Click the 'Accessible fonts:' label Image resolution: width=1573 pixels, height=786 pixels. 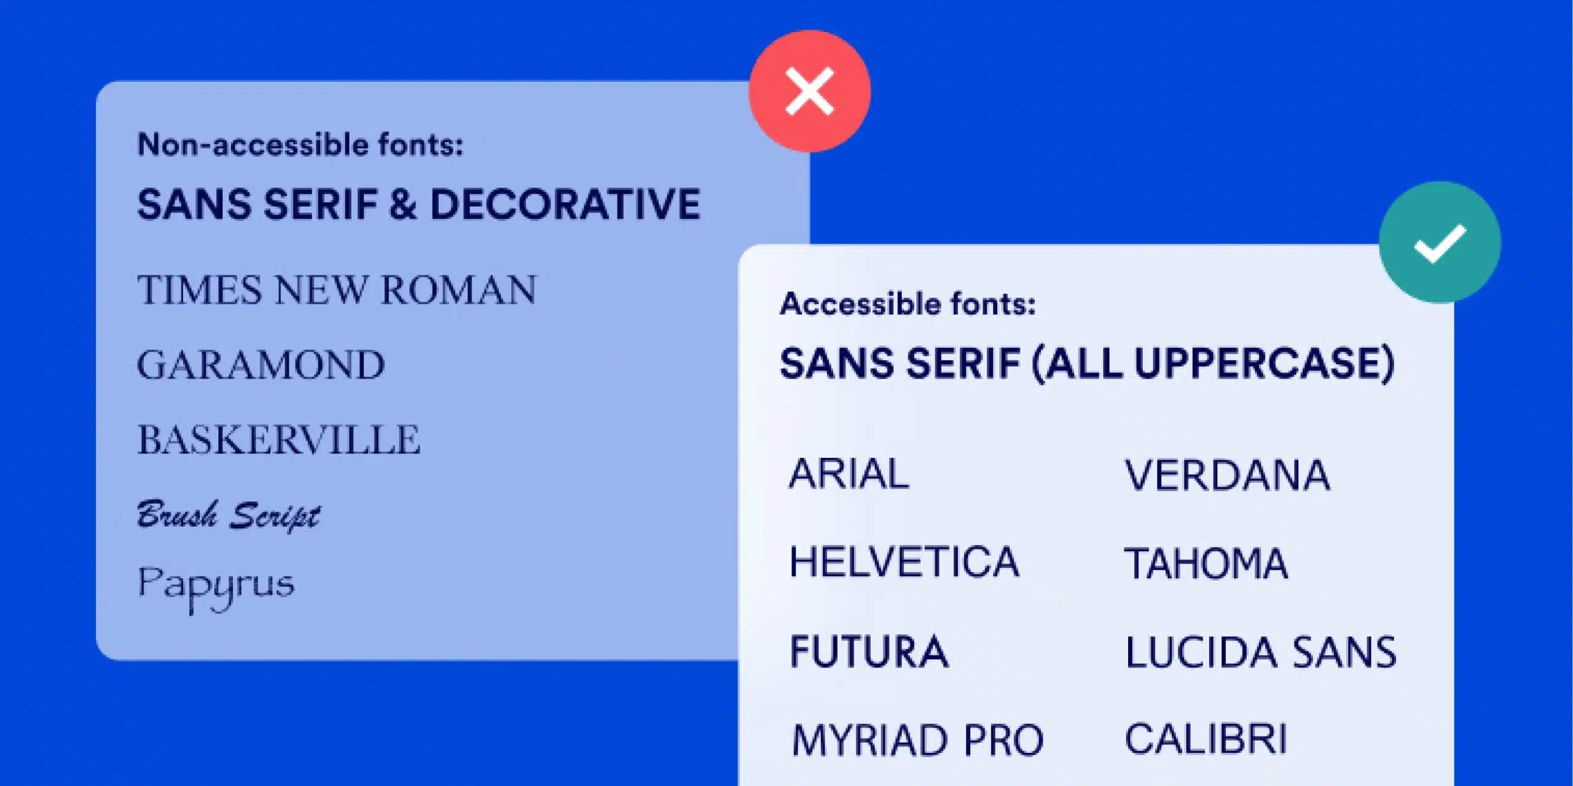pos(908,304)
